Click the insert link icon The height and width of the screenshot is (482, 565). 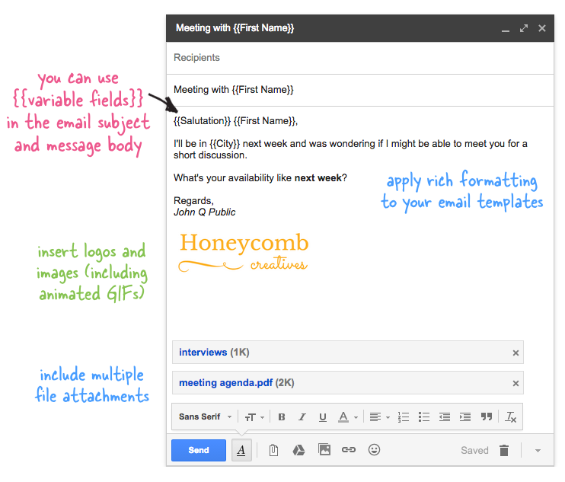(349, 450)
